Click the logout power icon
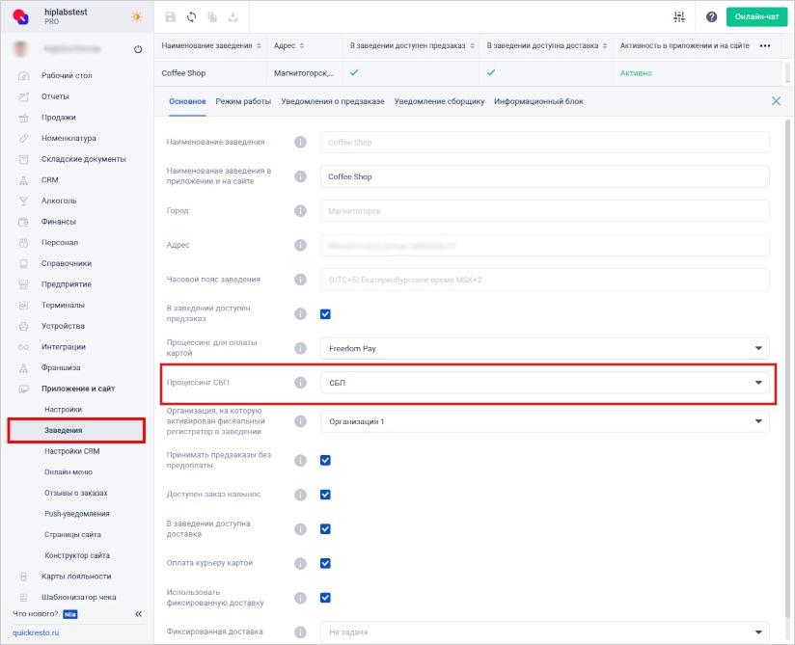This screenshot has height=645, width=795. (x=138, y=49)
